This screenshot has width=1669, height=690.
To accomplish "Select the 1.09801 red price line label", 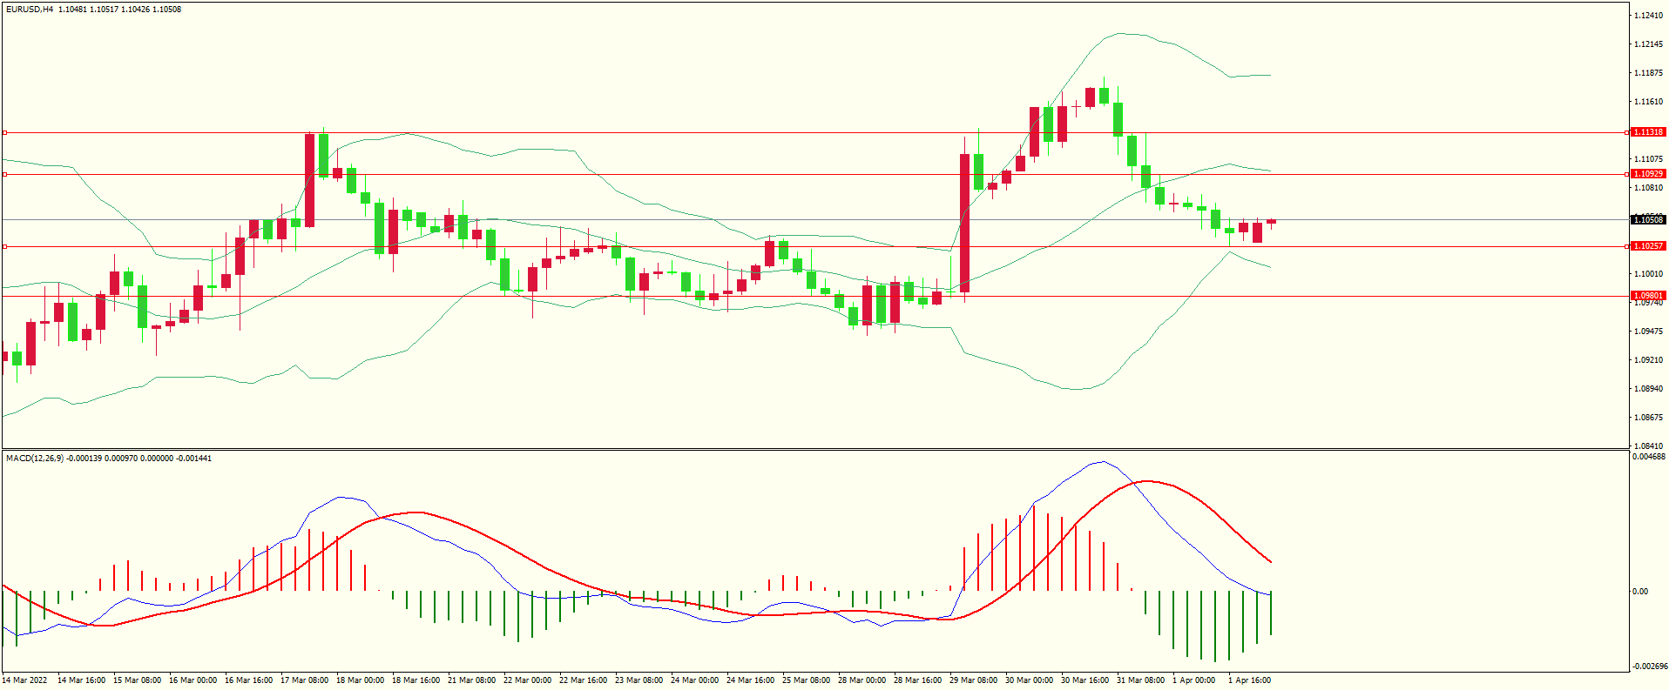I will (x=1648, y=296).
